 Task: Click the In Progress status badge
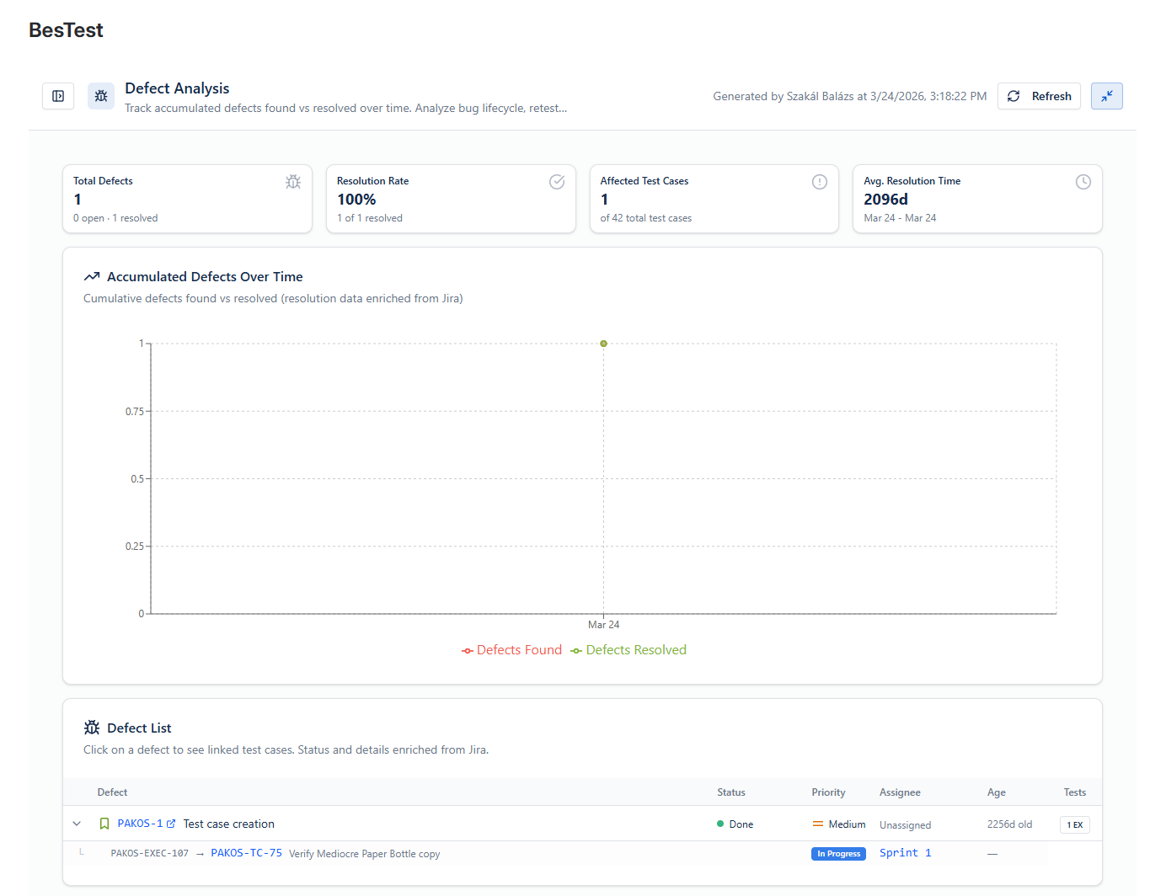coord(838,854)
